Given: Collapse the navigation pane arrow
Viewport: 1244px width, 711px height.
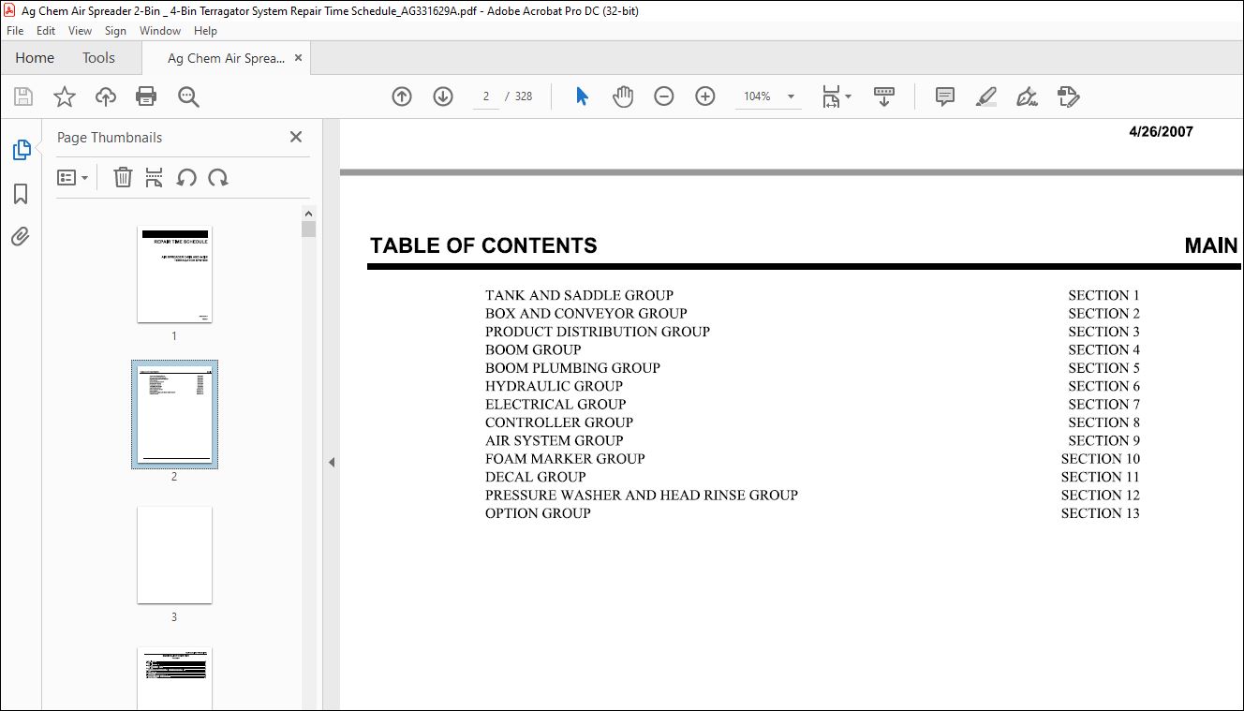Looking at the screenshot, I should 331,462.
